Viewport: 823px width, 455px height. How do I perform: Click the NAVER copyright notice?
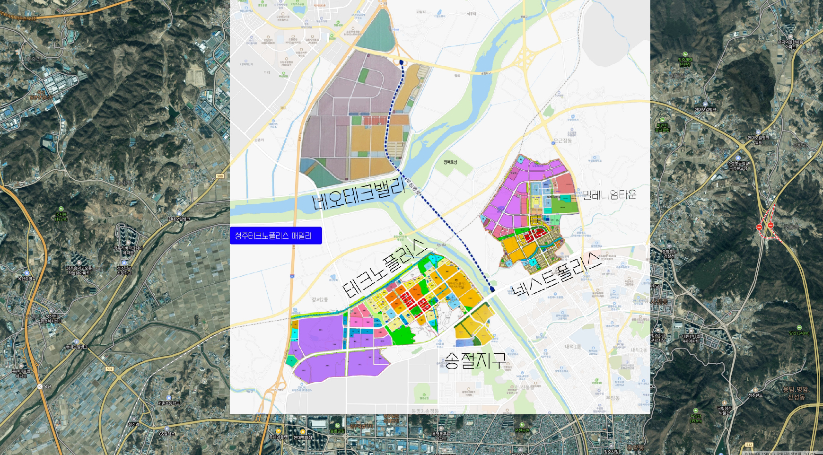coord(773,453)
